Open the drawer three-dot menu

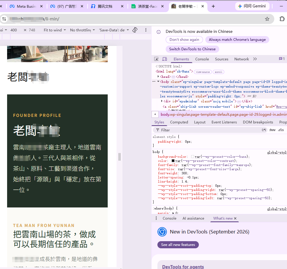pos(156,218)
